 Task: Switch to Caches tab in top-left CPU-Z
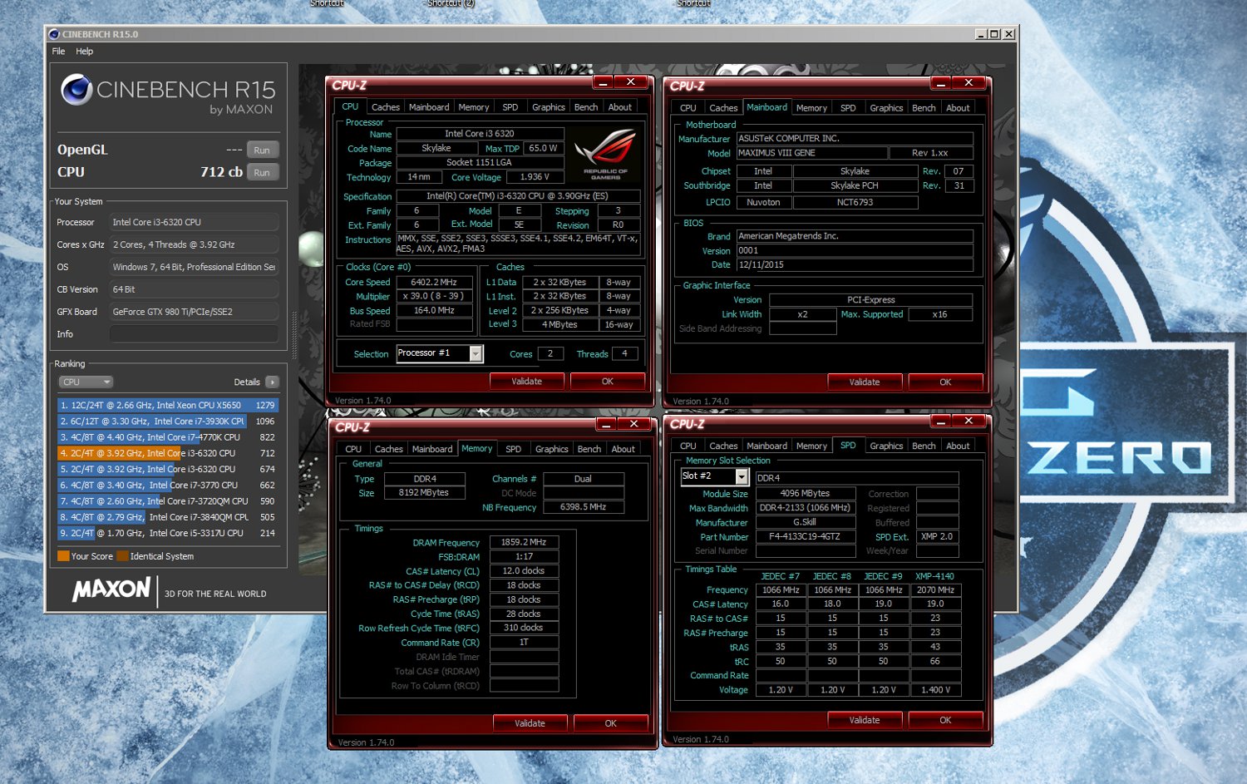point(385,107)
